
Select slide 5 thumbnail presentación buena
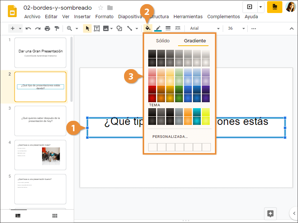coord(40,189)
